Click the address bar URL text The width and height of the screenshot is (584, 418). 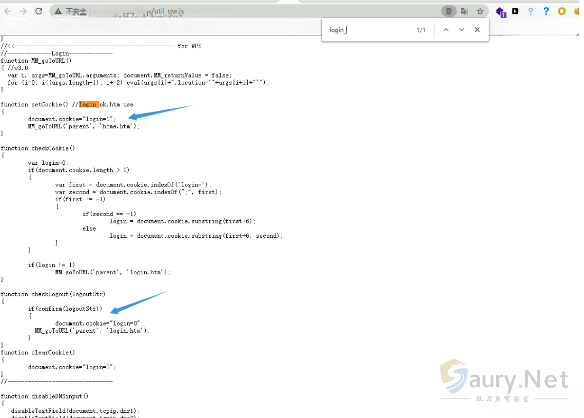(x=169, y=11)
